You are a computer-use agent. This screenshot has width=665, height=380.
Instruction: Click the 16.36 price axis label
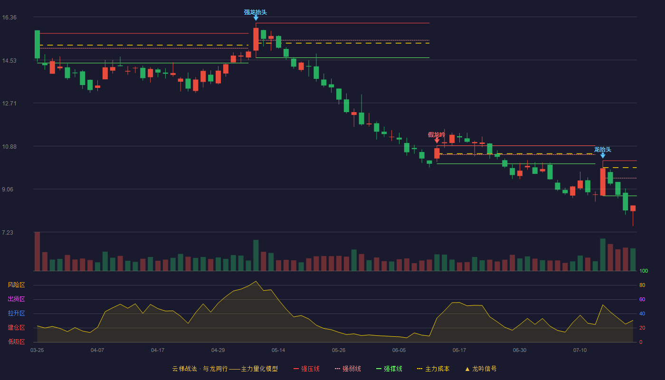(9, 18)
